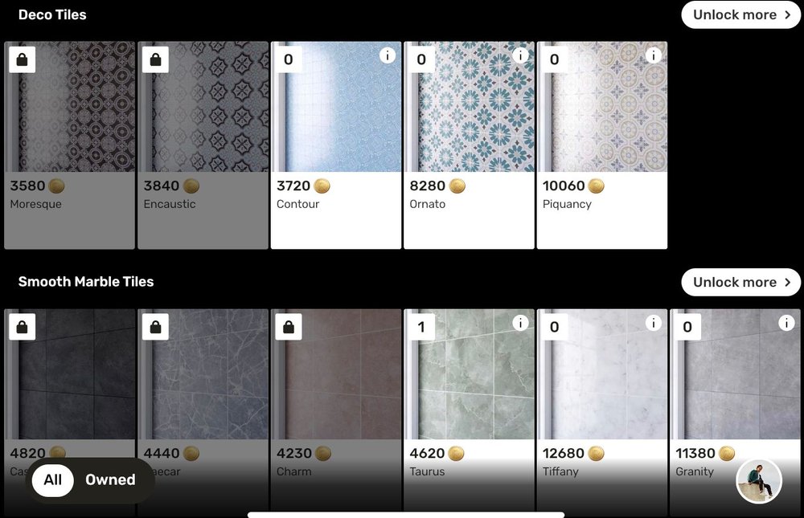
Task: Show info for Granity marble tile
Action: coord(786,323)
